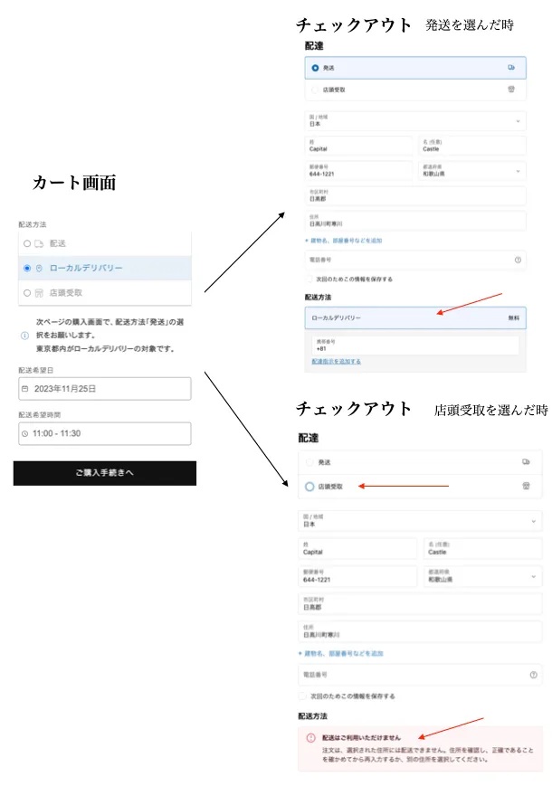Screen dimensions: 552x786
Task: Open the 国/地域 dropdown in 発送-selected checkout
Action: [415, 119]
